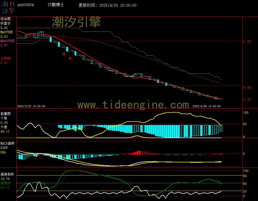258x201 pixels.
Task: Click the red 0.62 price axis label
Action: 247,99
